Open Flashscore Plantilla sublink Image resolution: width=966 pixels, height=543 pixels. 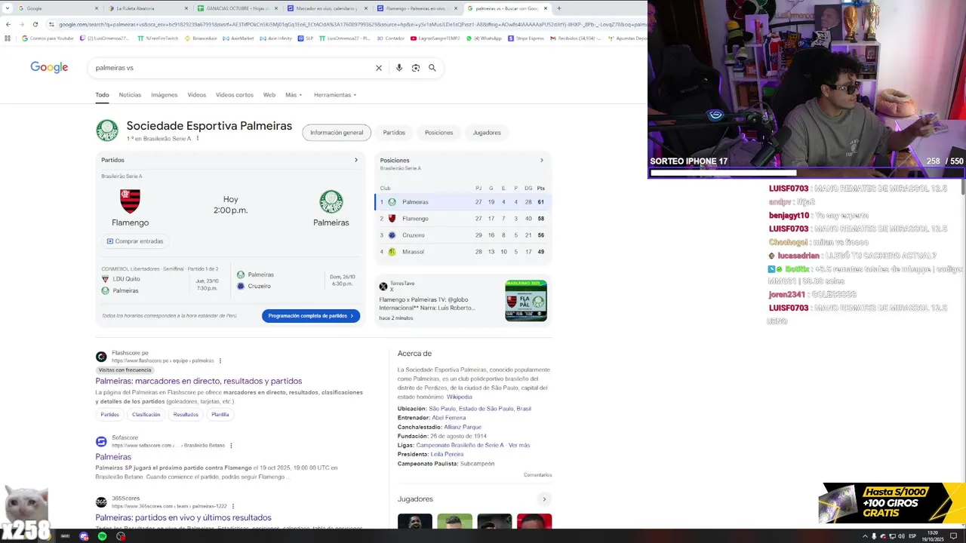(220, 415)
